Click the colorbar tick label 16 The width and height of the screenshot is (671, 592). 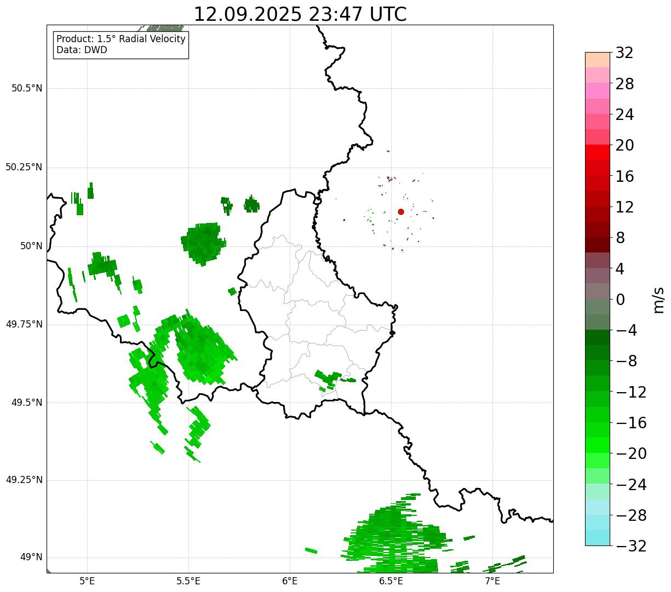point(624,176)
